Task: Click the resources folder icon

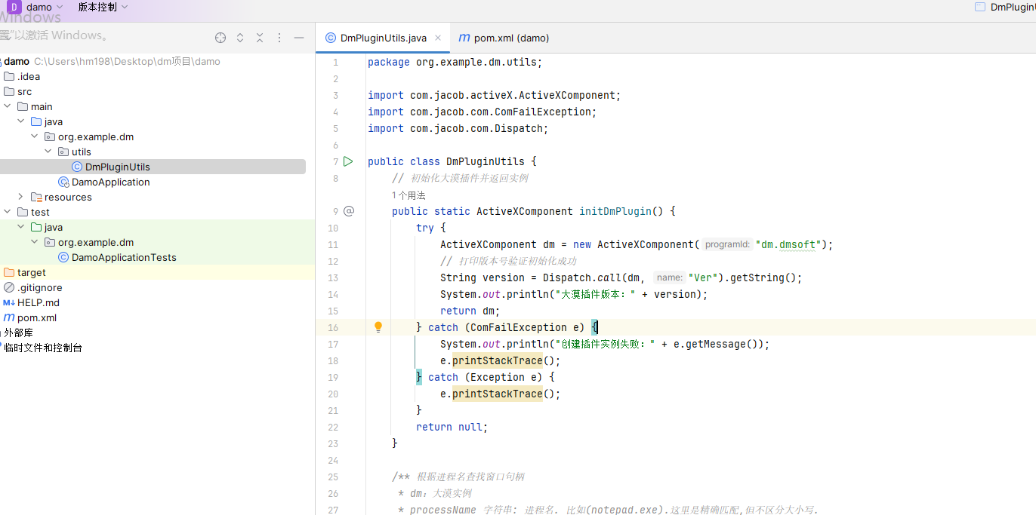Action: pos(36,197)
